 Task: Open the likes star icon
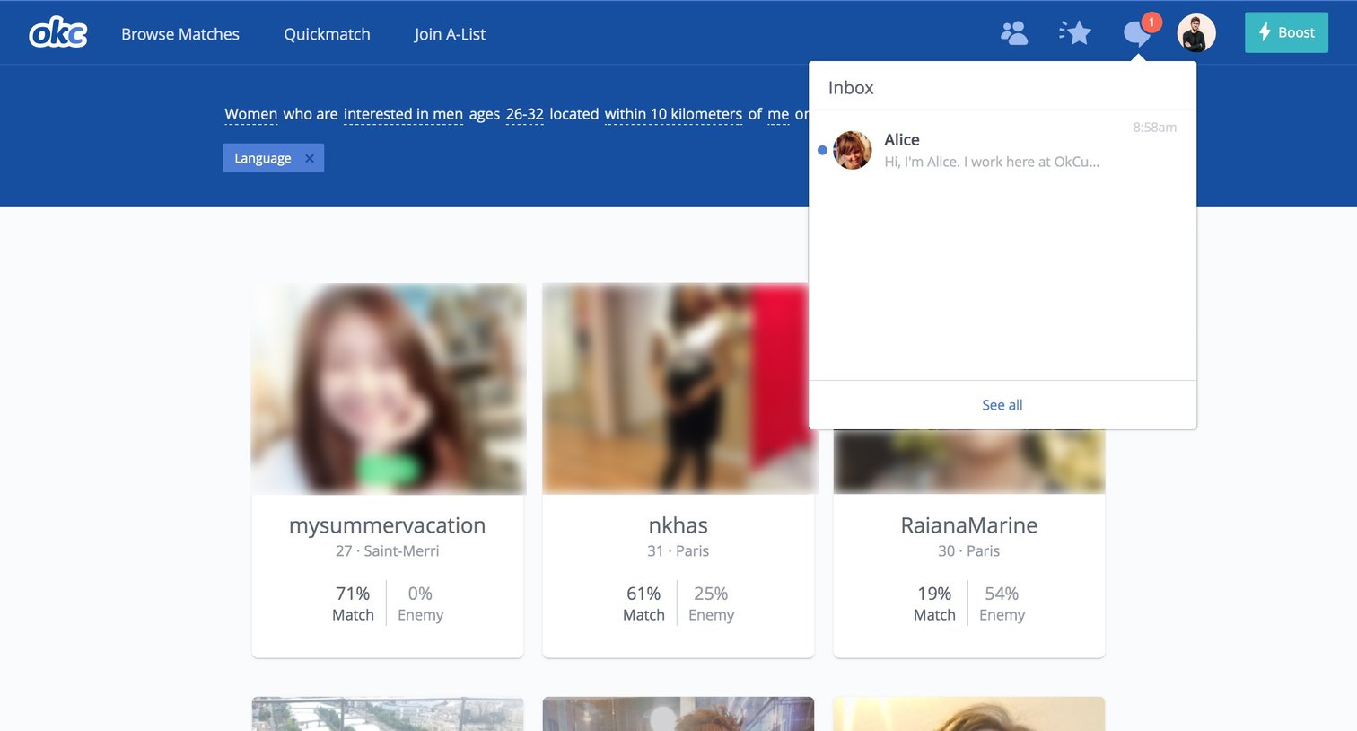(x=1075, y=33)
